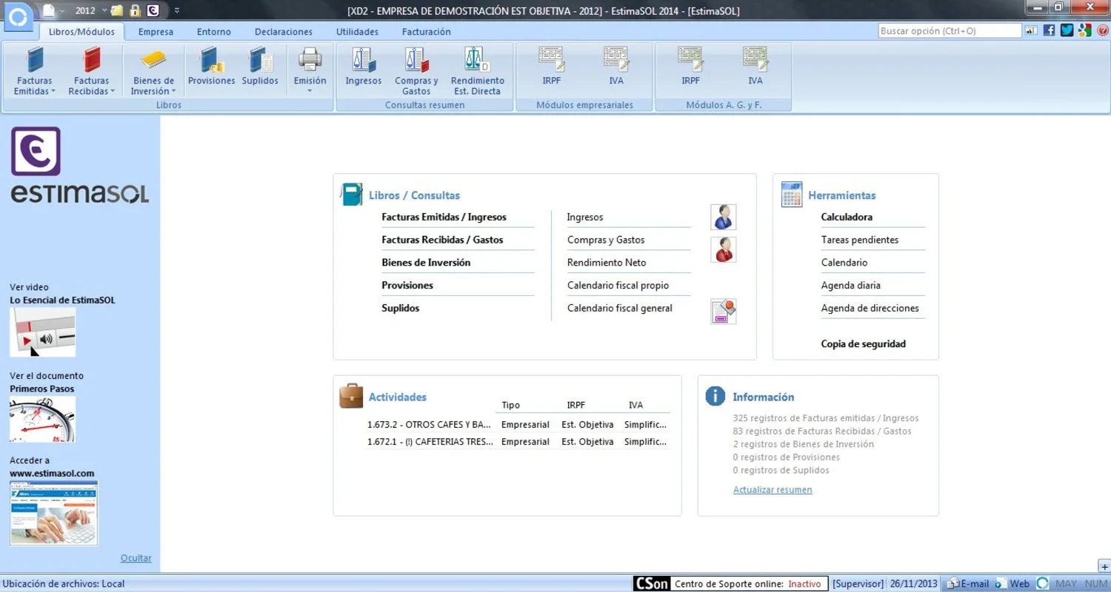
Task: Open Rendimiento Est. Directa ribbon query
Action: (477, 72)
